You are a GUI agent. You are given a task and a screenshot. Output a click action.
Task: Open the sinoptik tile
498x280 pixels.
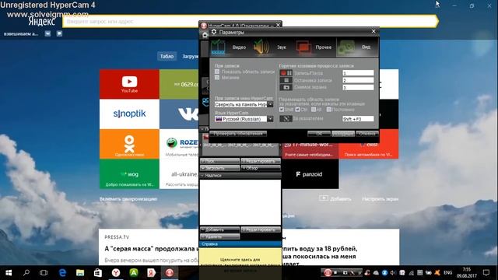[129, 114]
